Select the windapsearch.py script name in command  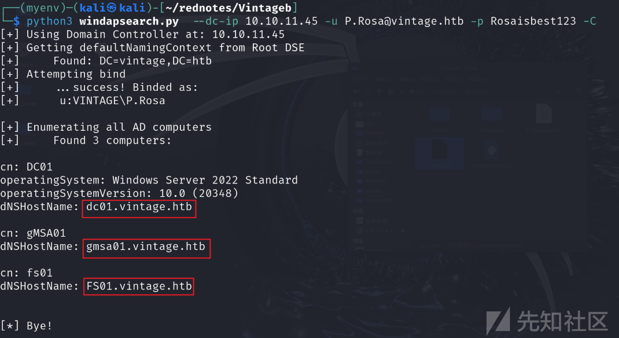pos(129,21)
